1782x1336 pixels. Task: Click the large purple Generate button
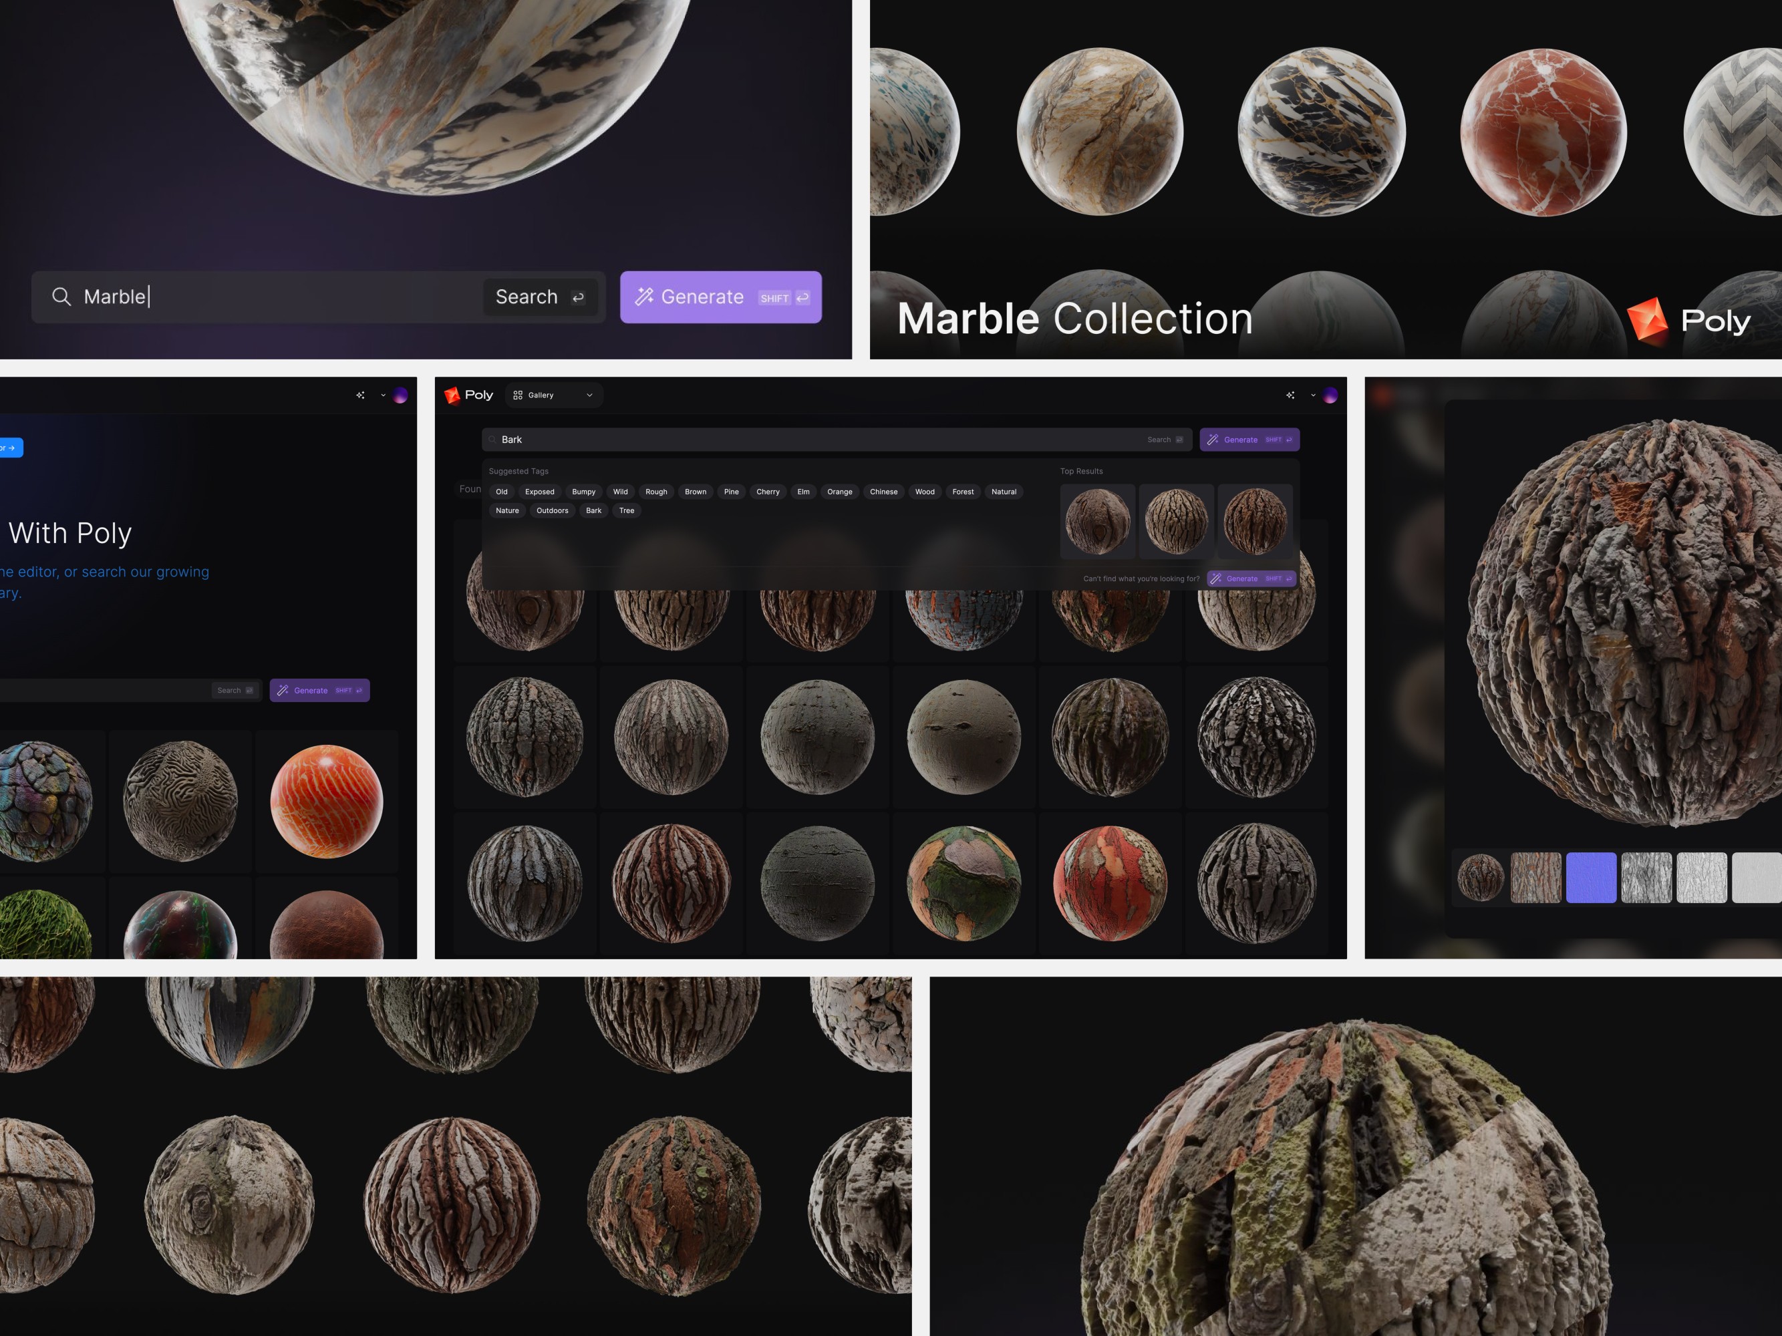[x=720, y=297]
